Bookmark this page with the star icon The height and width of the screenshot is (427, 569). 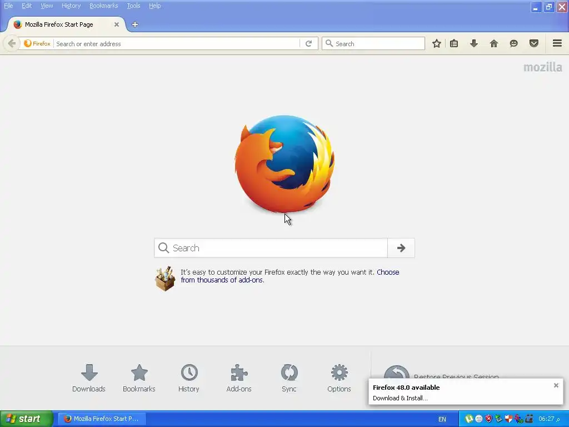437,43
